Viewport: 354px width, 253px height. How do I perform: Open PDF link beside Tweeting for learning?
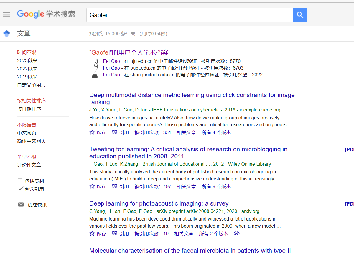(349, 149)
